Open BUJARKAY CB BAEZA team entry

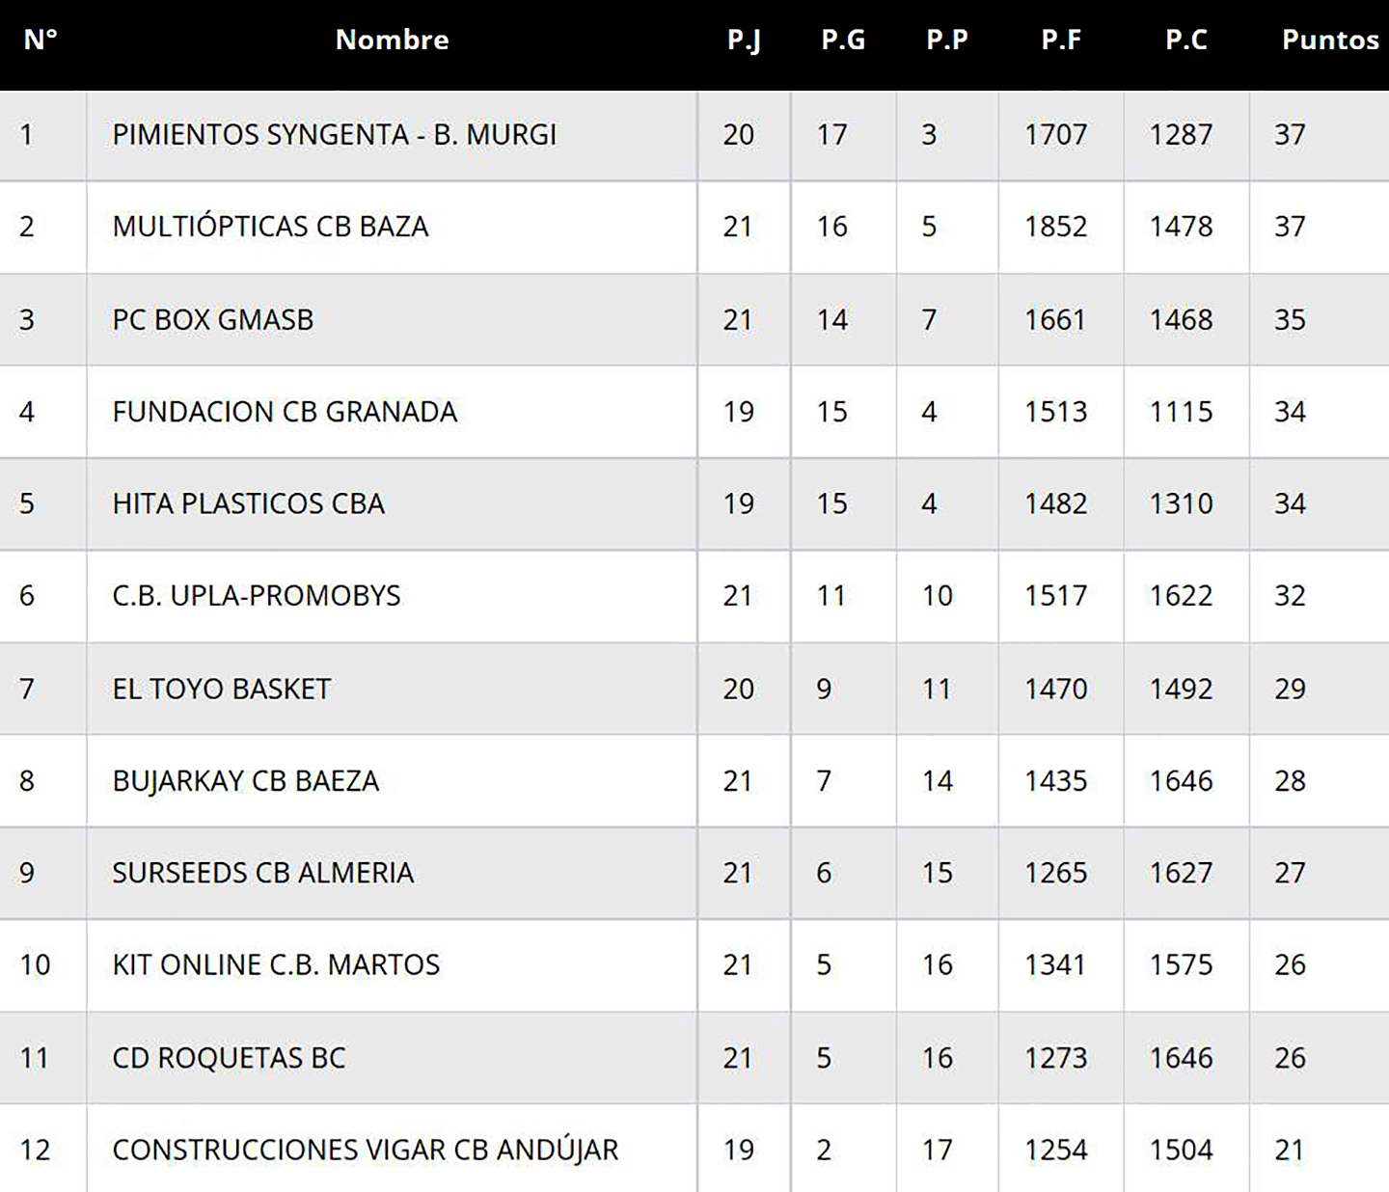coord(245,780)
